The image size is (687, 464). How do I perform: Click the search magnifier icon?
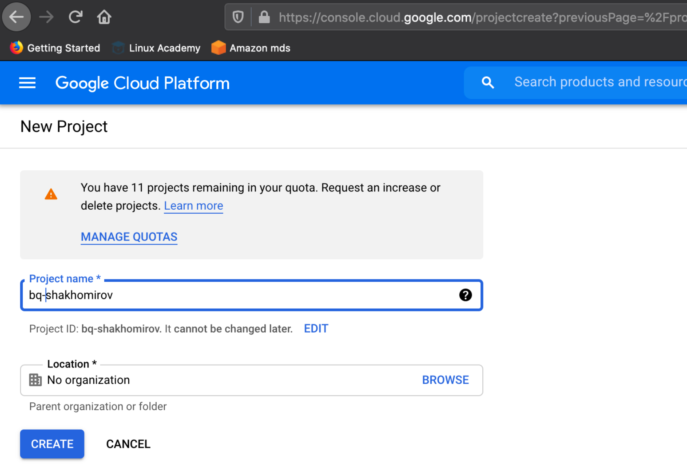point(488,82)
